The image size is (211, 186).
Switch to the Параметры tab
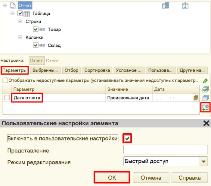(14, 70)
